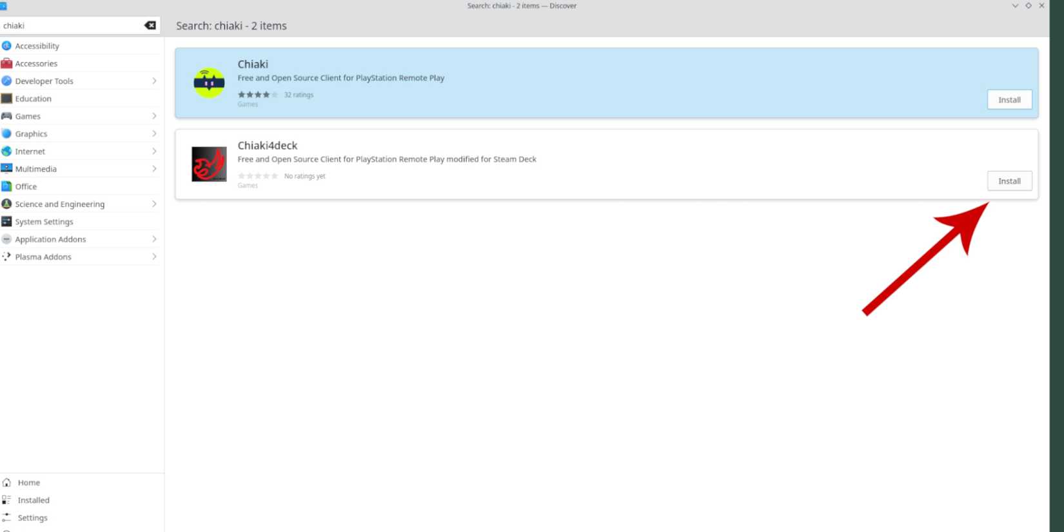
Task: Select the Accessibility category icon
Action: pos(6,46)
